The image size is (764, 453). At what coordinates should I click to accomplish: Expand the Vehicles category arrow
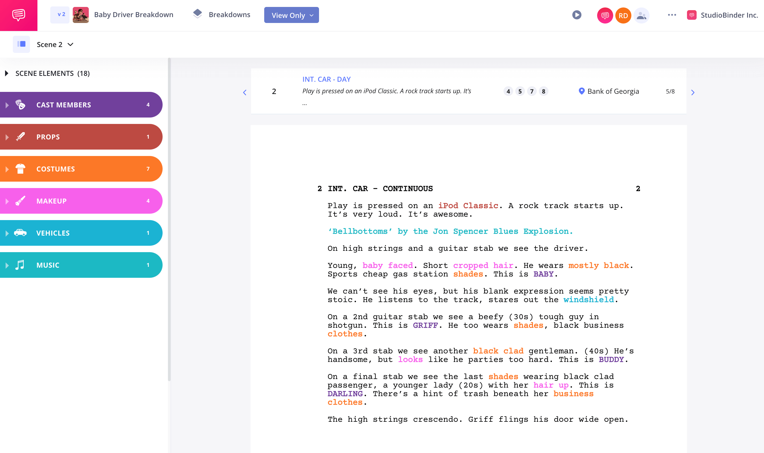click(x=7, y=233)
